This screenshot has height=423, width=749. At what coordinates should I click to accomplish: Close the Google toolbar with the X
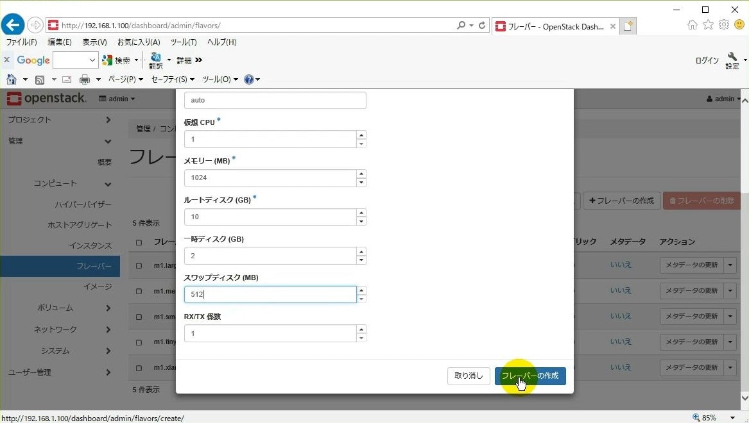pos(6,60)
